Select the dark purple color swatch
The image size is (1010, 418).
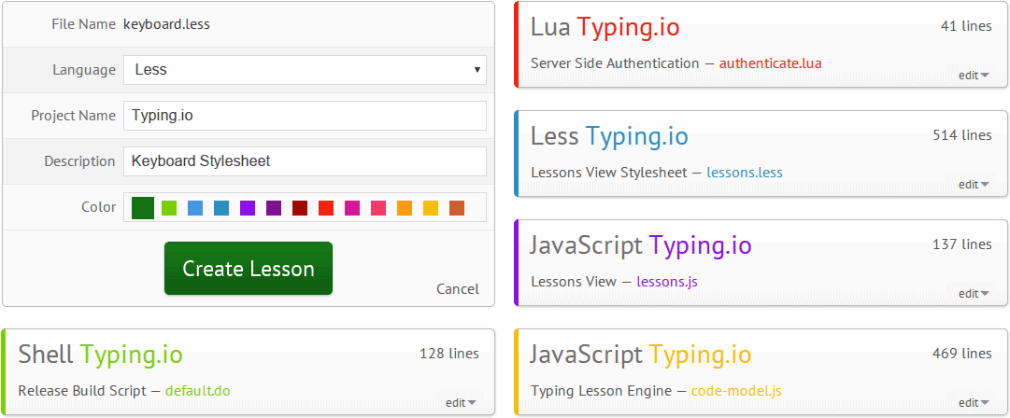274,208
